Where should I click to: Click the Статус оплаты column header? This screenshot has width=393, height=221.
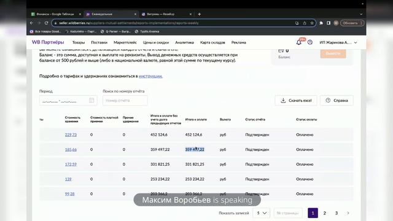pyautogui.click(x=306, y=120)
